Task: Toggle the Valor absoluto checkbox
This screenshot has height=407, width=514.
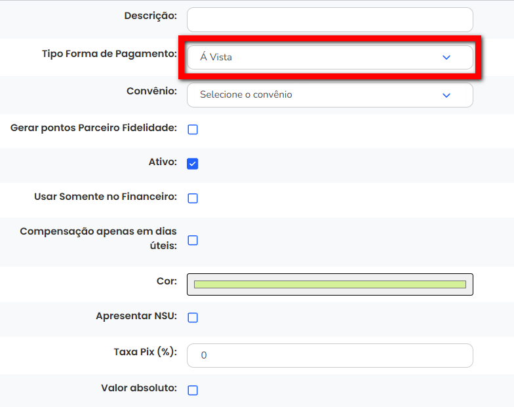Action: [193, 391]
